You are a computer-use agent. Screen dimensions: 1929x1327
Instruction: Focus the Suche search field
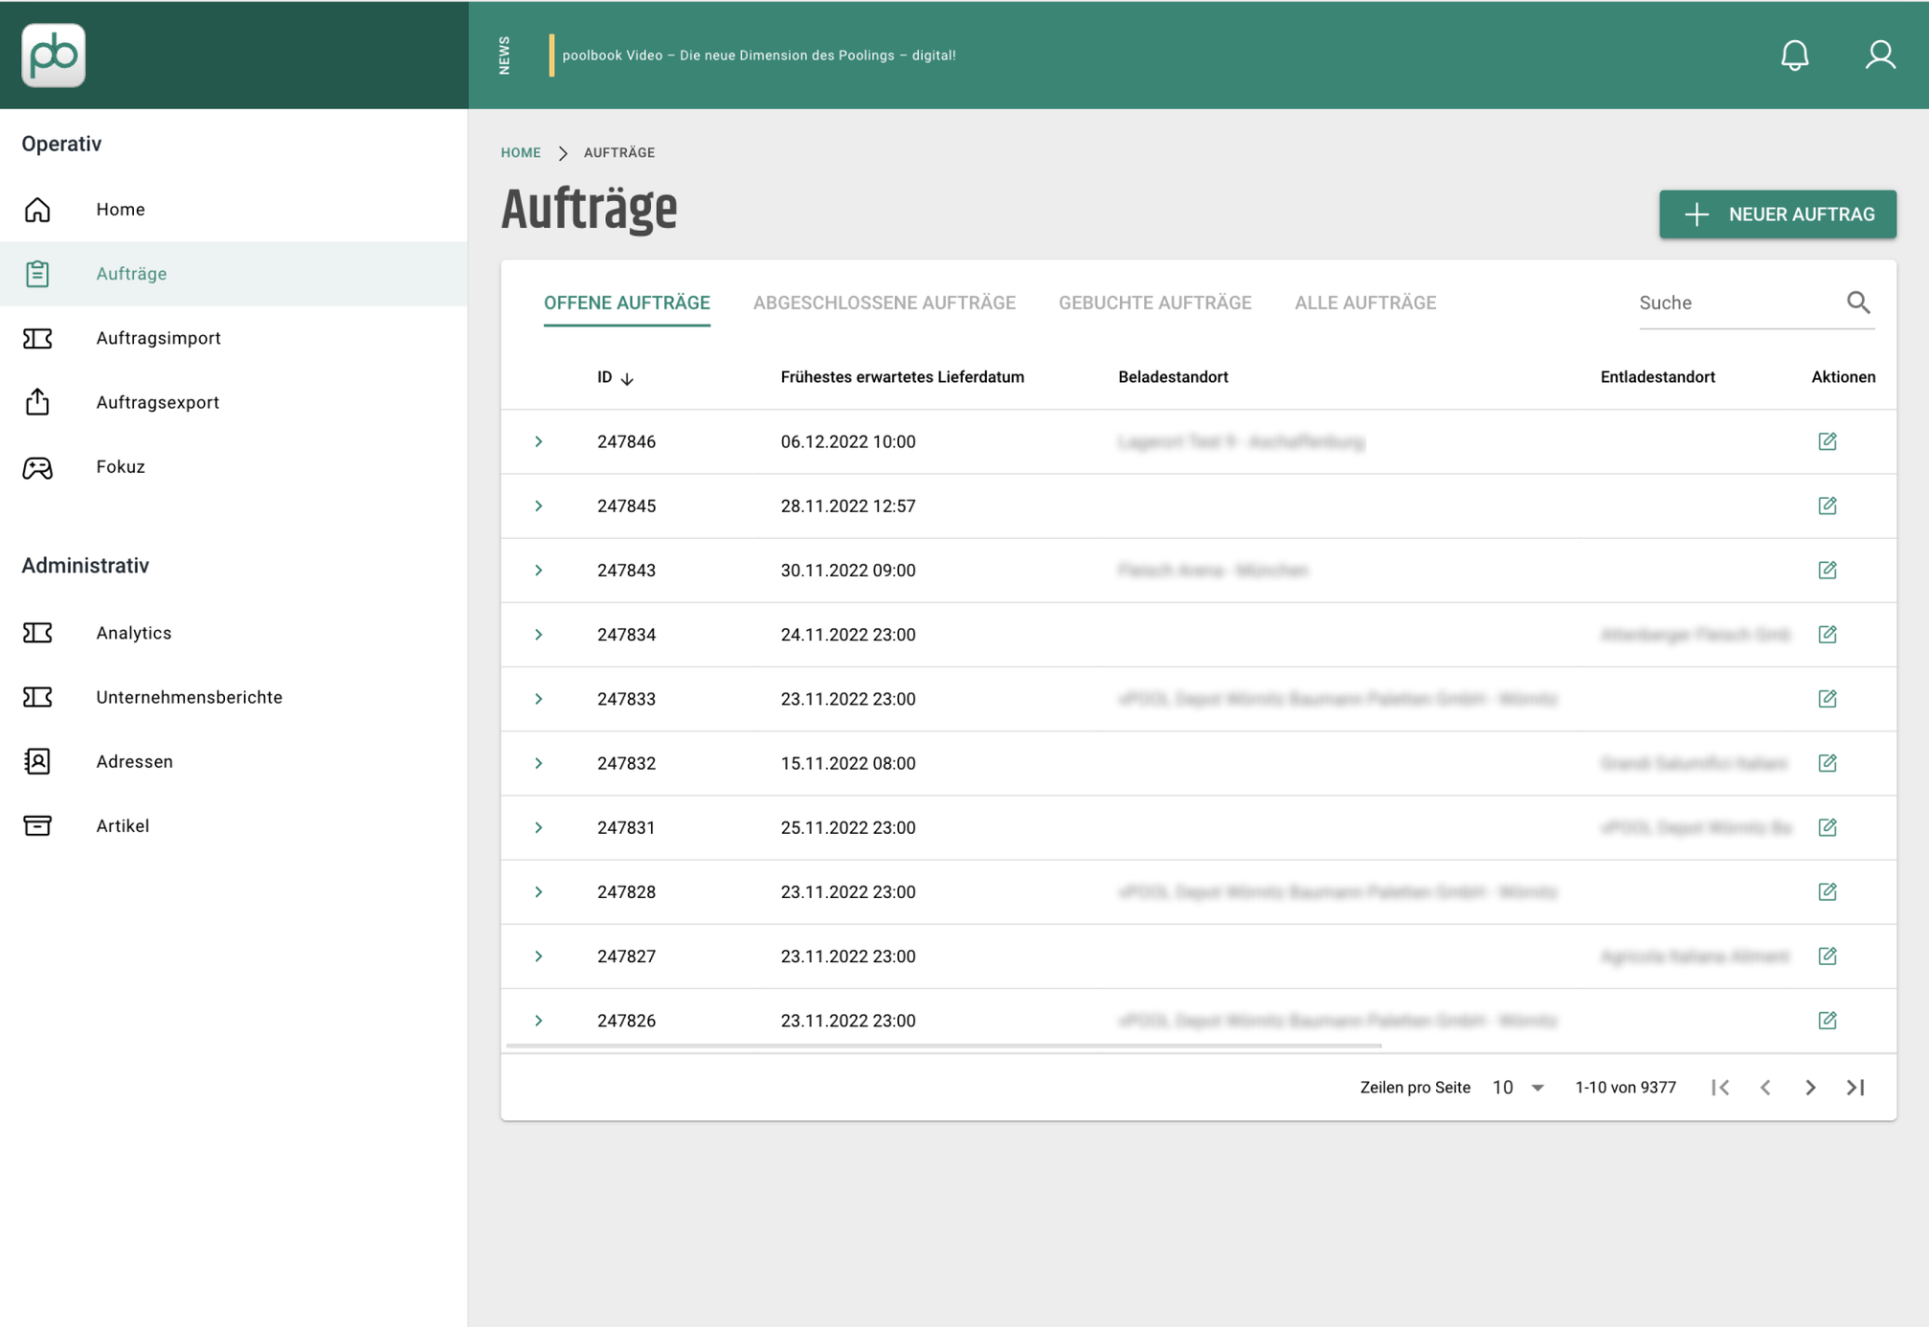(x=1737, y=303)
